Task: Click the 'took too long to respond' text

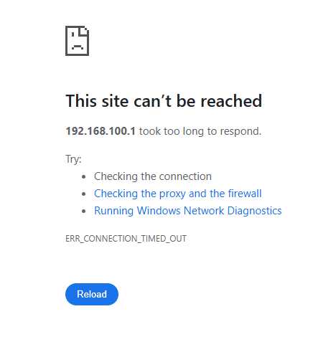Action: pos(200,131)
